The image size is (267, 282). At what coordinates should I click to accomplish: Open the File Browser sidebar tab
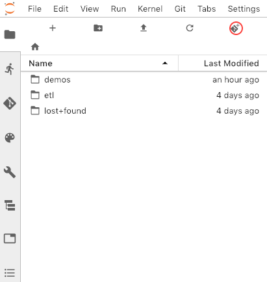[x=10, y=34]
